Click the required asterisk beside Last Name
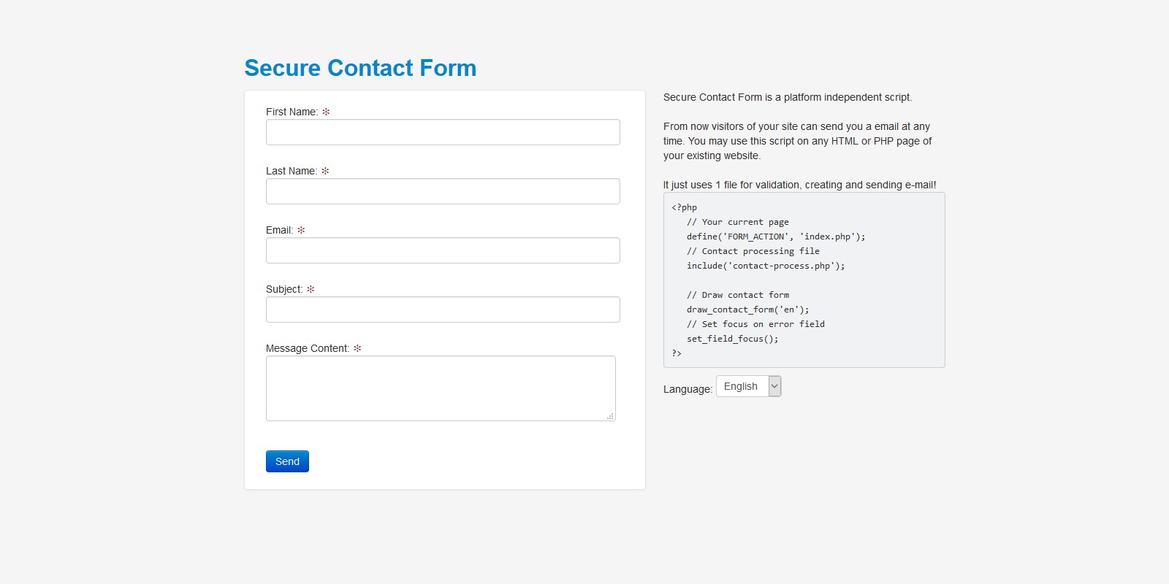 click(325, 171)
